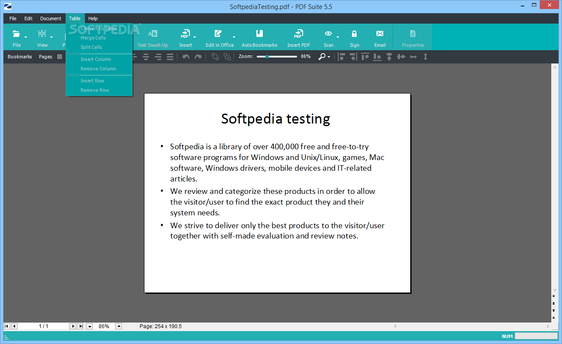Click the Insert PDF-arrow toolbar icon

(185, 34)
